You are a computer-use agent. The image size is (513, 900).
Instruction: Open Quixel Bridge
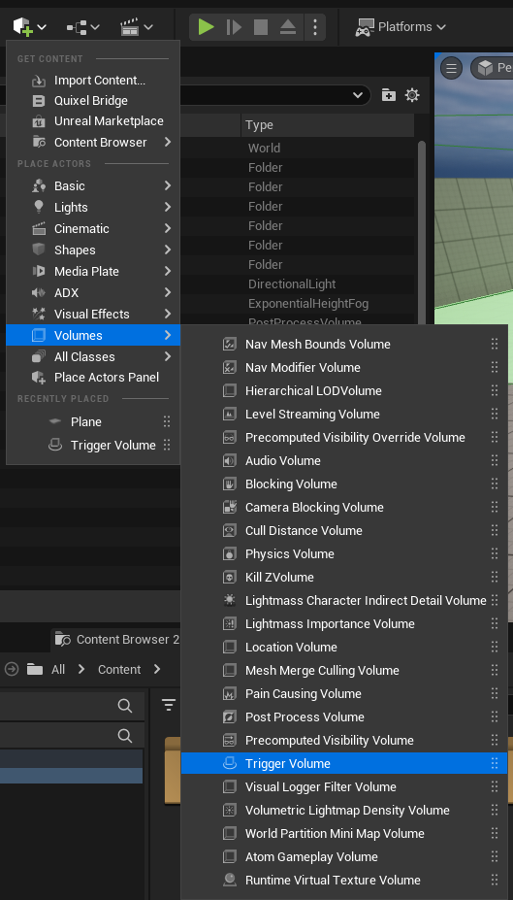click(x=93, y=101)
